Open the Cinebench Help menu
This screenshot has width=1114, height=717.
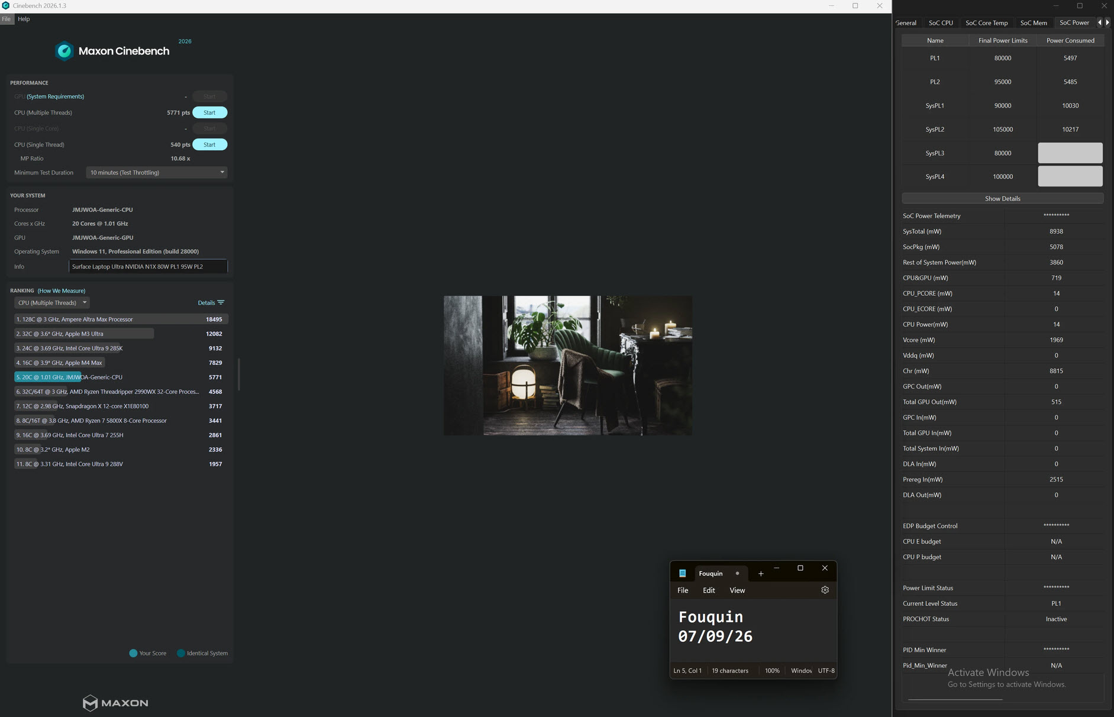(24, 19)
